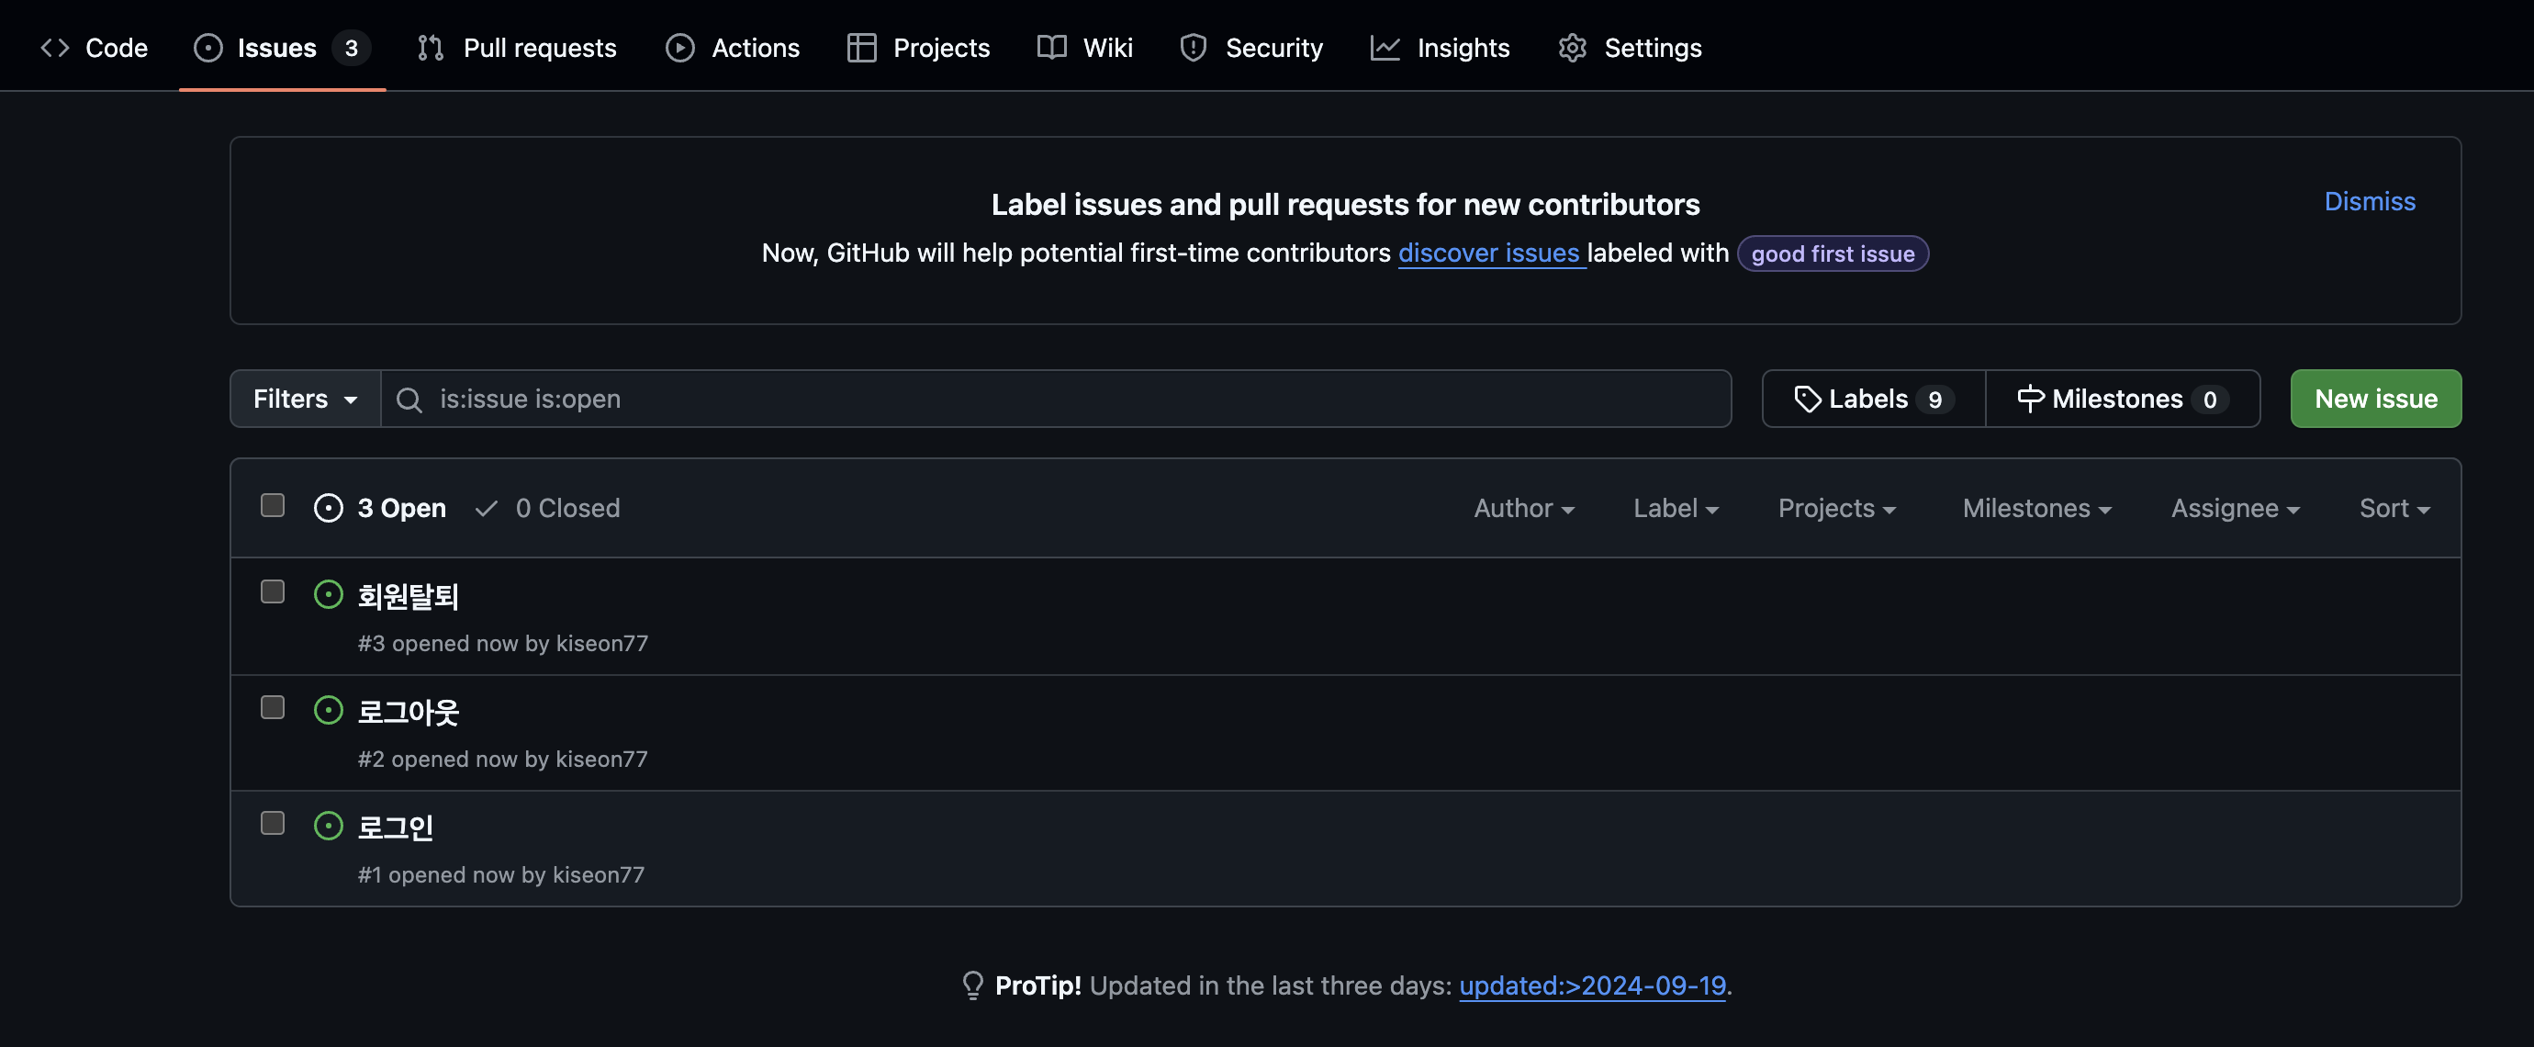2534x1047 pixels.
Task: Click the good first issue label
Action: 1832,253
